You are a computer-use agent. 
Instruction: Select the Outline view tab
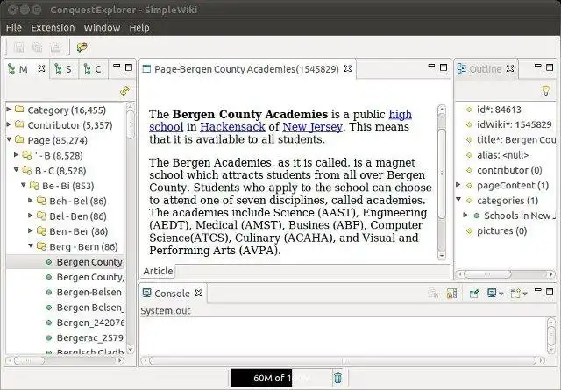pyautogui.click(x=485, y=69)
